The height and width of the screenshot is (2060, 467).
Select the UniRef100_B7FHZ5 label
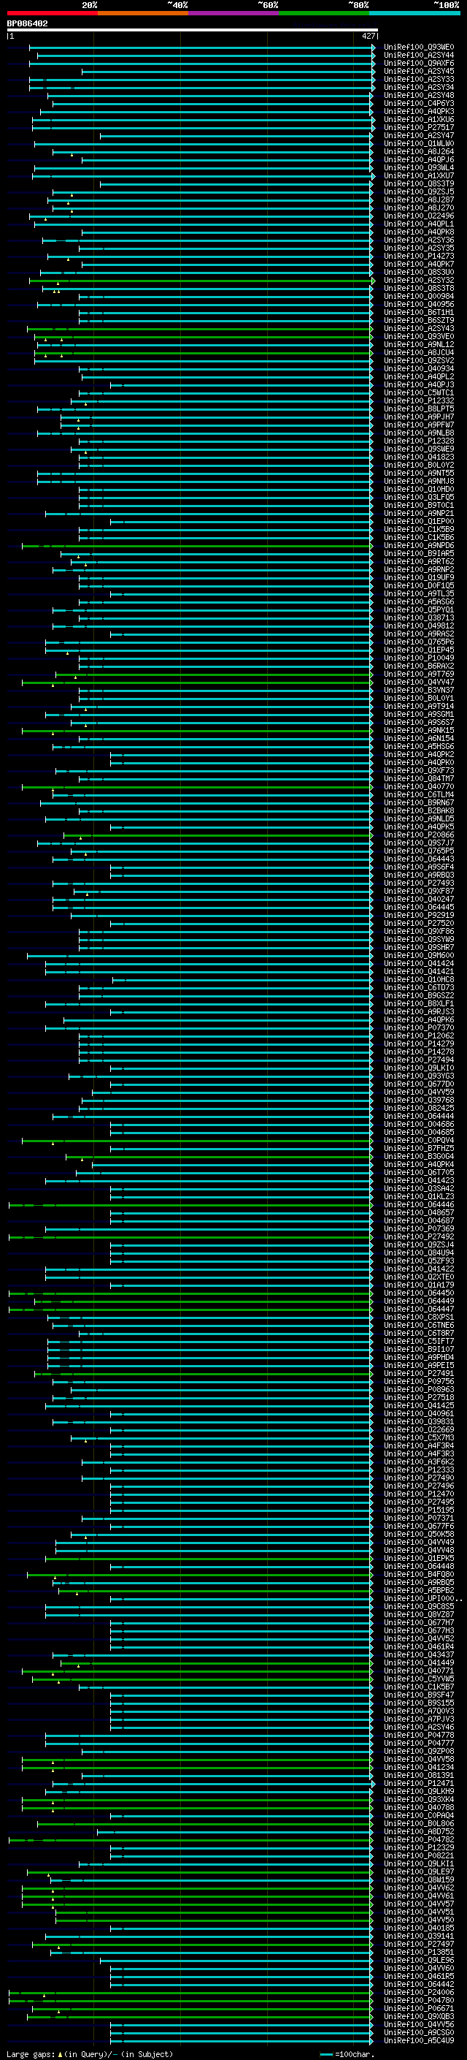click(x=419, y=1149)
